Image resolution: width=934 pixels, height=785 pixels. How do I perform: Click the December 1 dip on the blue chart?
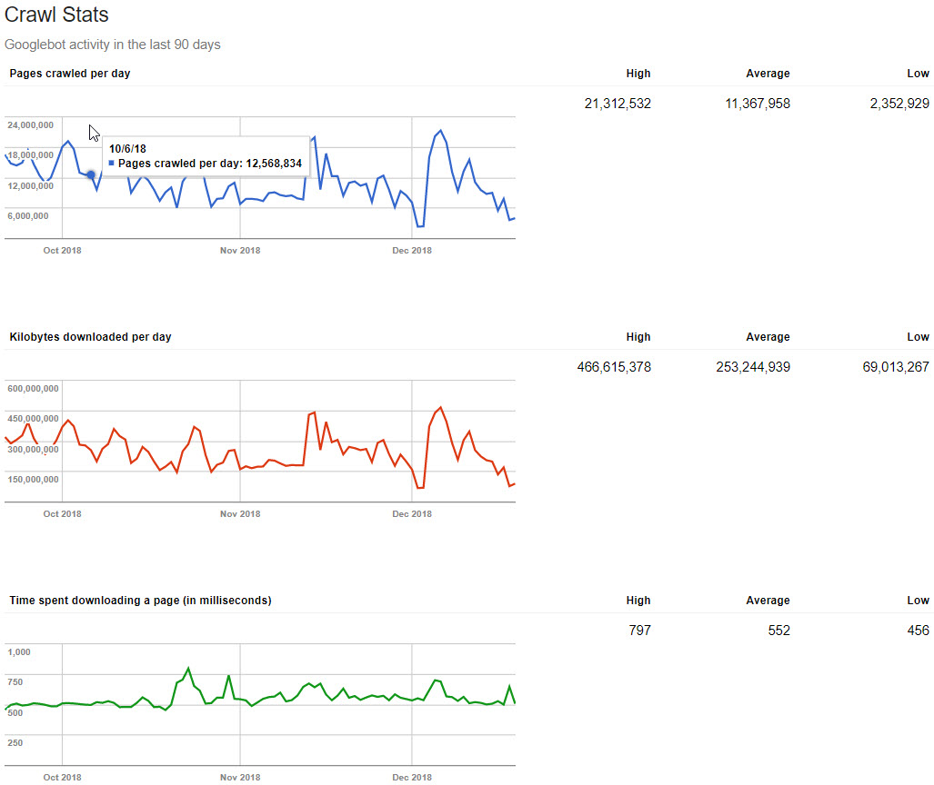click(420, 226)
